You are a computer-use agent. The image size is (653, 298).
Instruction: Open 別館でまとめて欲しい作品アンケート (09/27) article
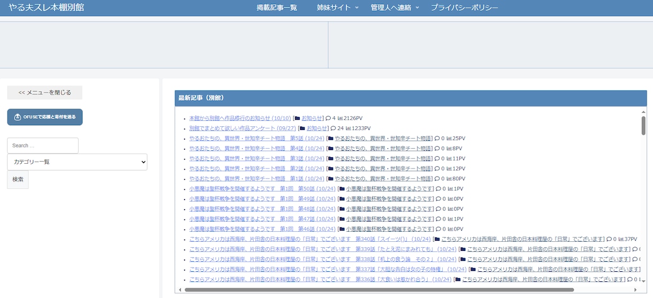(x=242, y=128)
